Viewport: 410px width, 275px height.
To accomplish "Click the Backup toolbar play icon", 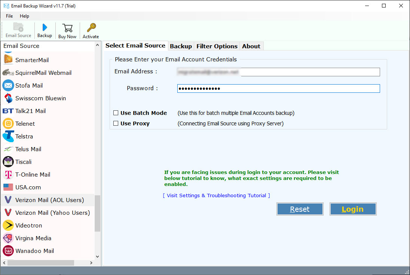I will (45, 27).
